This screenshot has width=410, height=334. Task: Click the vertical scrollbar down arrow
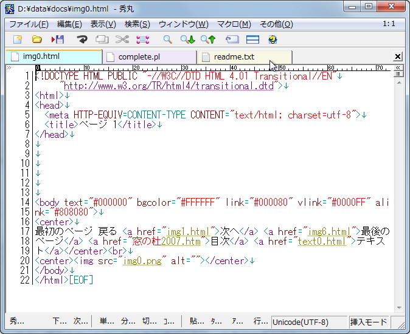[x=398, y=307]
